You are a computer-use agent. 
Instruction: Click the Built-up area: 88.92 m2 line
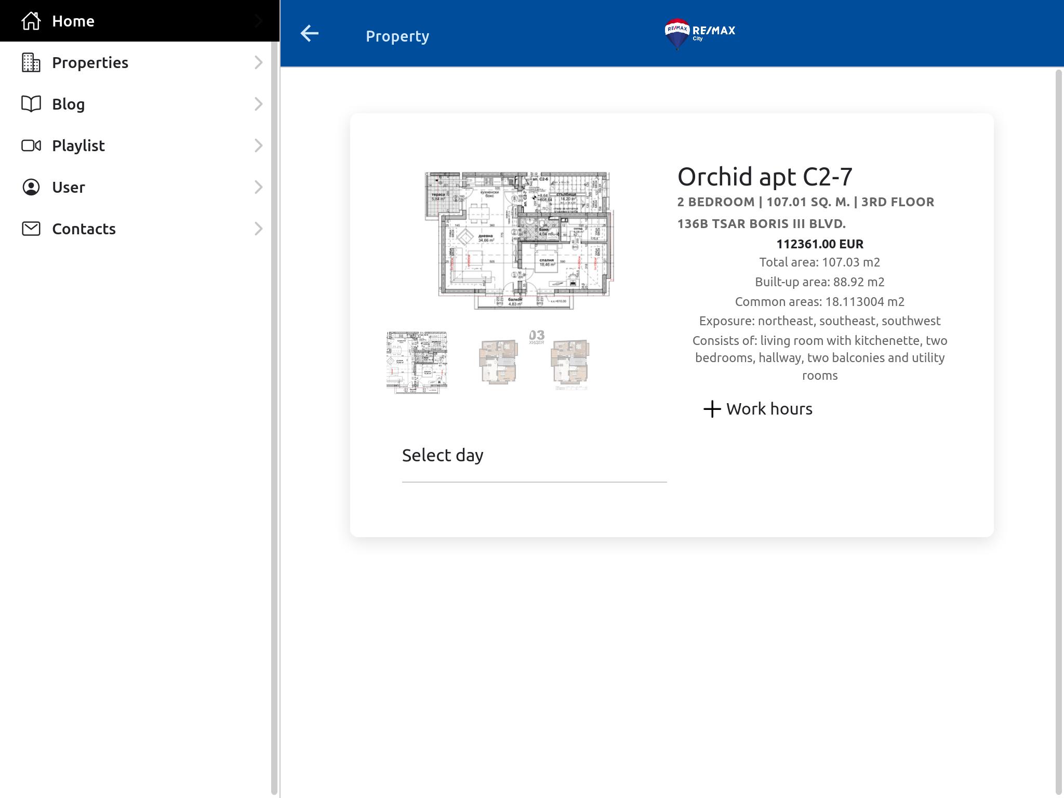[x=820, y=282]
